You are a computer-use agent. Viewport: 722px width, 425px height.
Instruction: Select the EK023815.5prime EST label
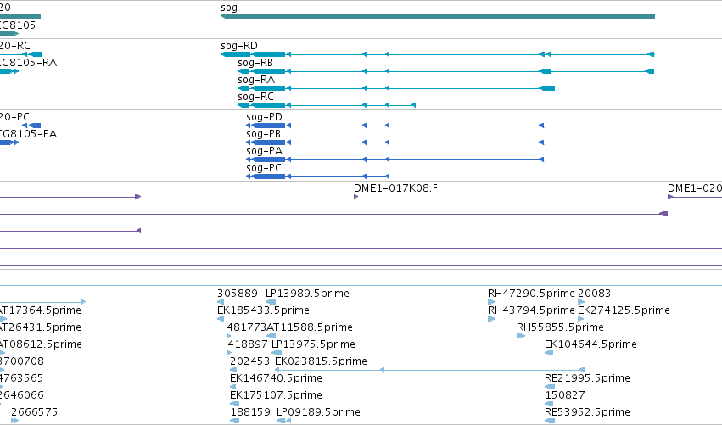tap(321, 361)
